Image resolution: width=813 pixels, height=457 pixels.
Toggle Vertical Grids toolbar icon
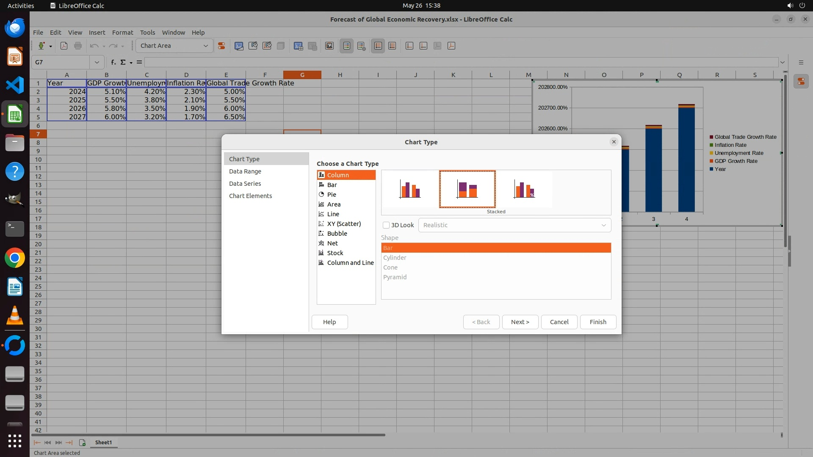click(392, 46)
